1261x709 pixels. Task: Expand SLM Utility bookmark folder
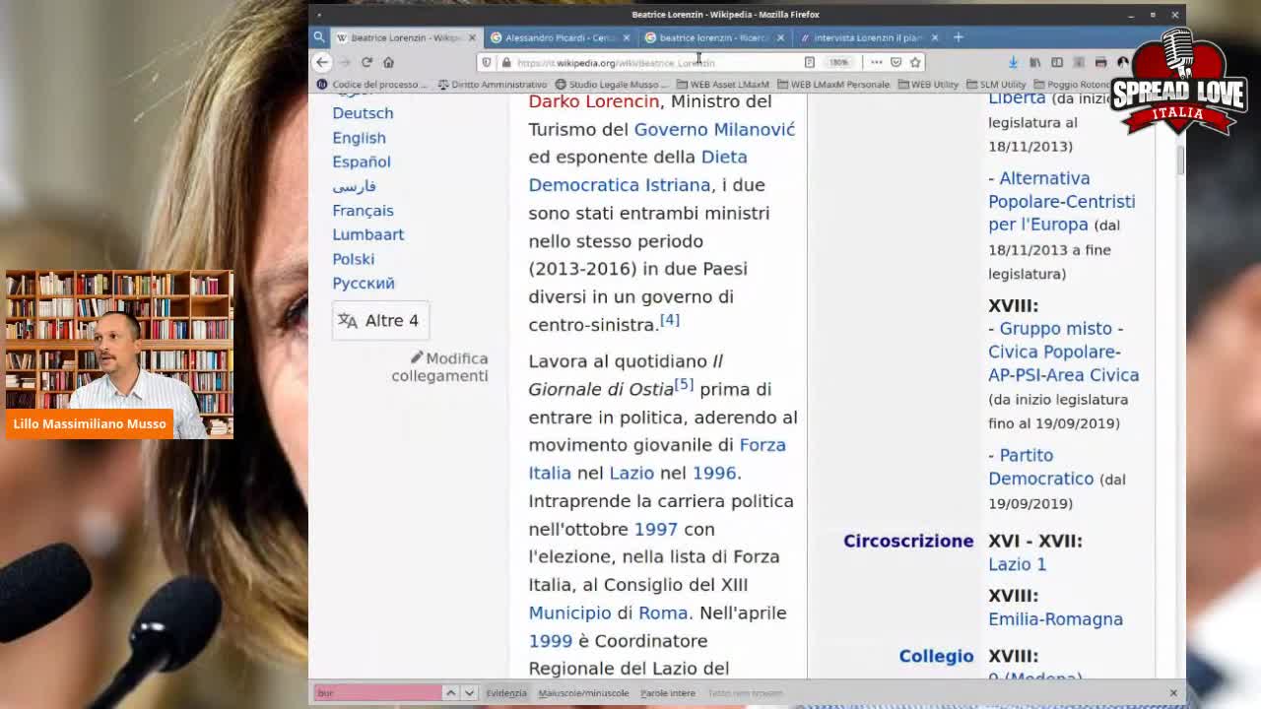(x=996, y=85)
